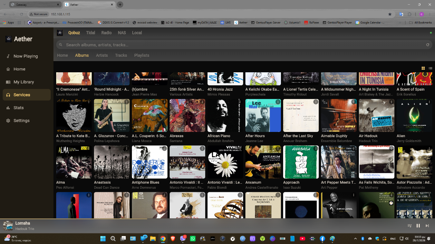Open the three-dot menu on Antiphone Blues album
This screenshot has width=435, height=244.
164,149
